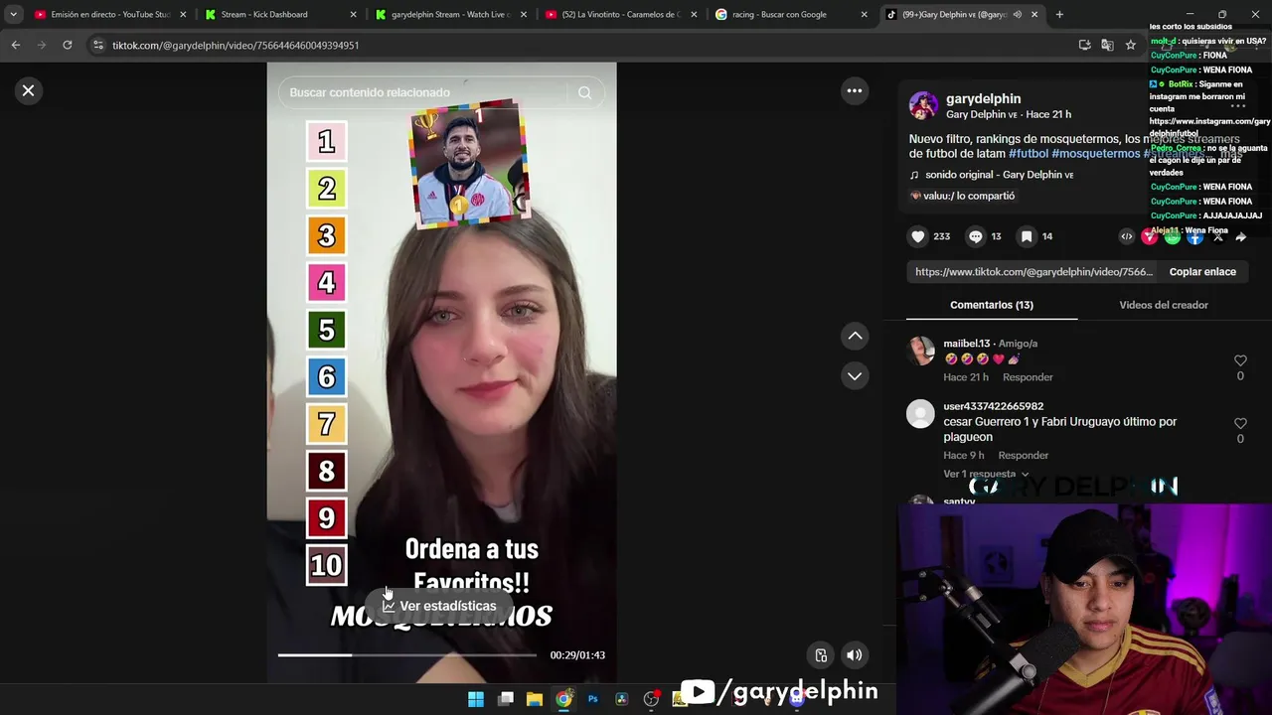Go to previous video with up chevron
This screenshot has height=715, width=1272.
point(855,336)
